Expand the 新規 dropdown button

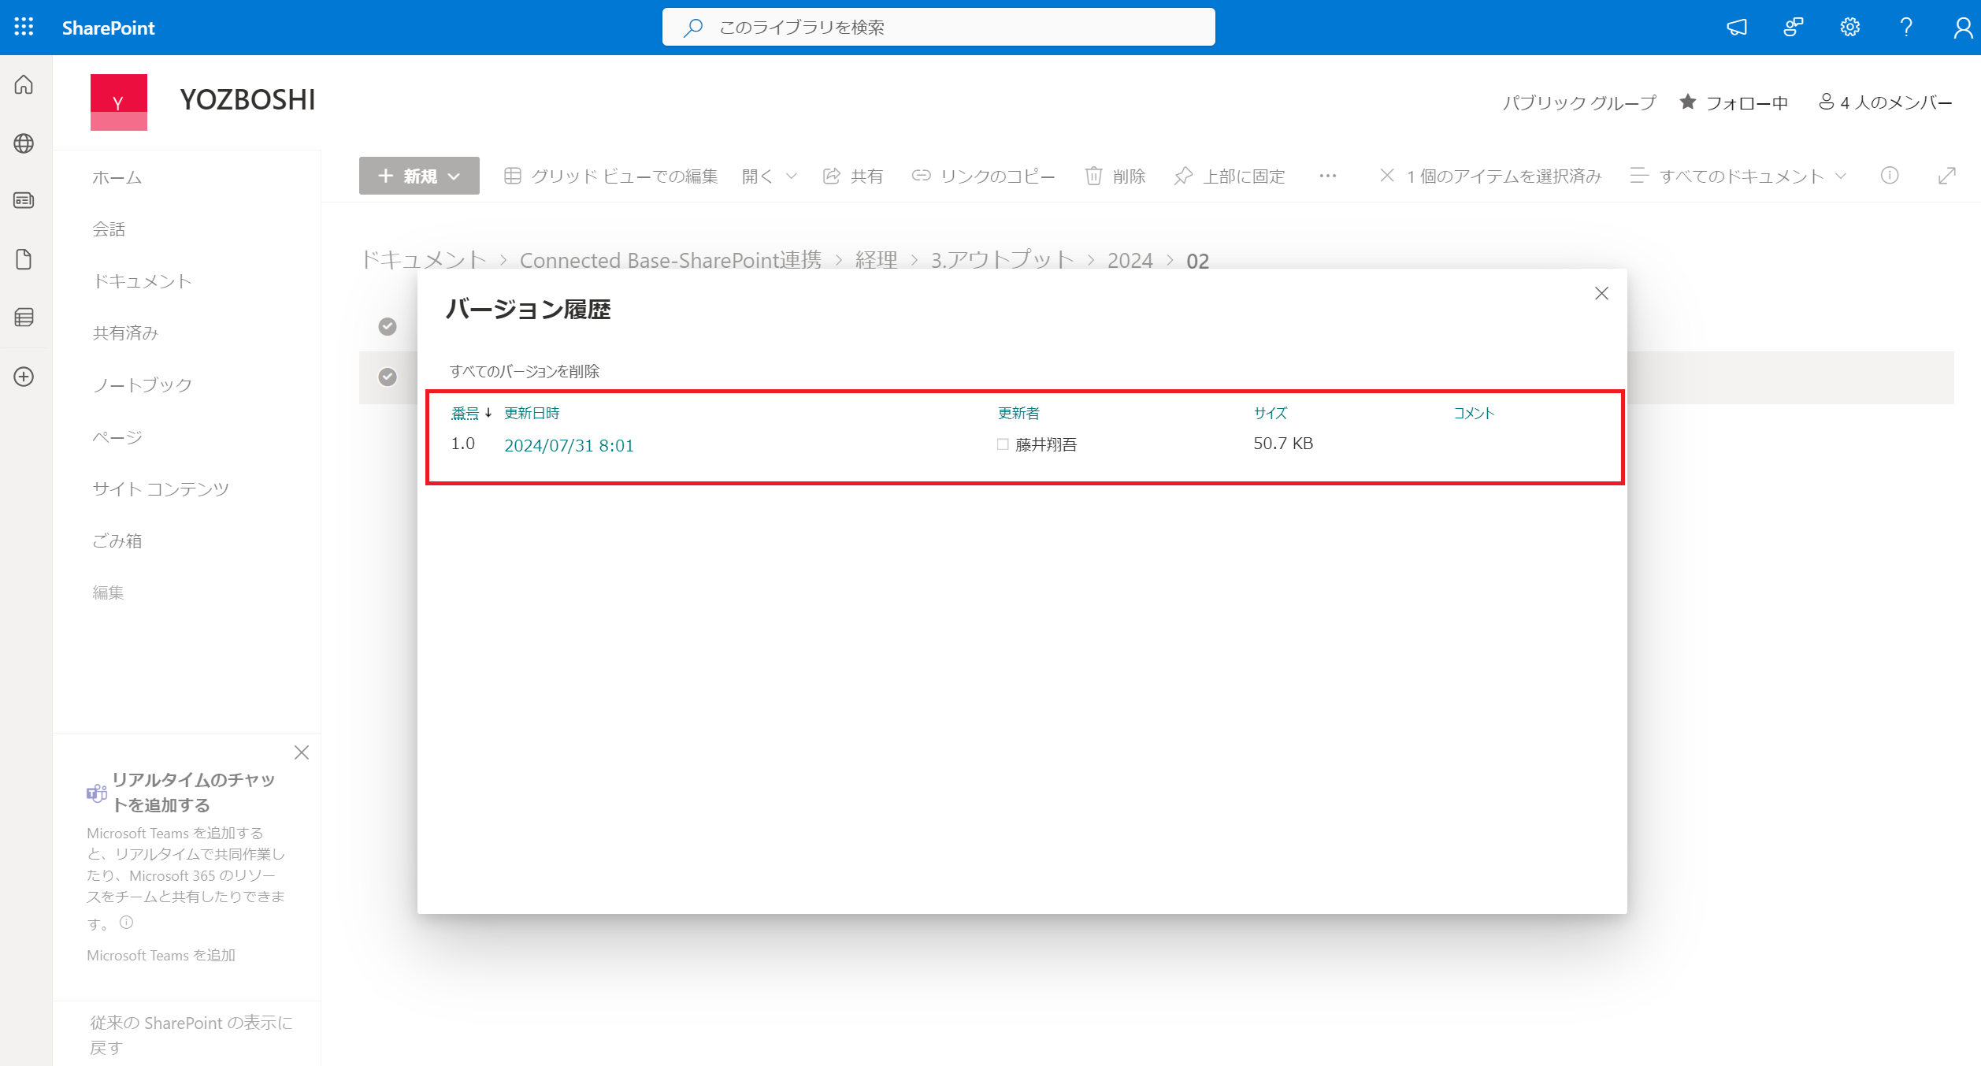pyautogui.click(x=419, y=176)
